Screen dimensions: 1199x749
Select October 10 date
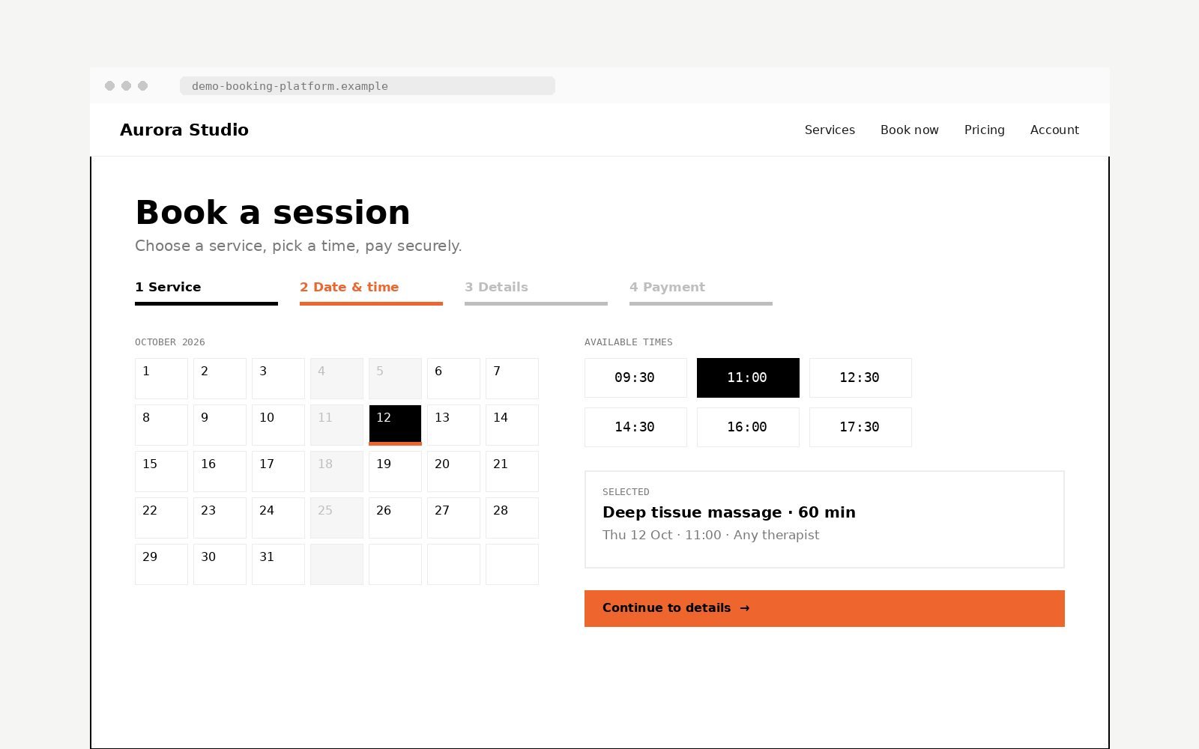pos(278,425)
